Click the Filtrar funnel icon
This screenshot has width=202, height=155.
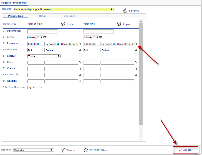coord(63,150)
